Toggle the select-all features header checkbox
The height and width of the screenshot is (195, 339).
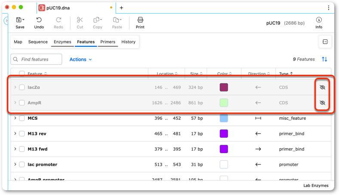(22, 73)
